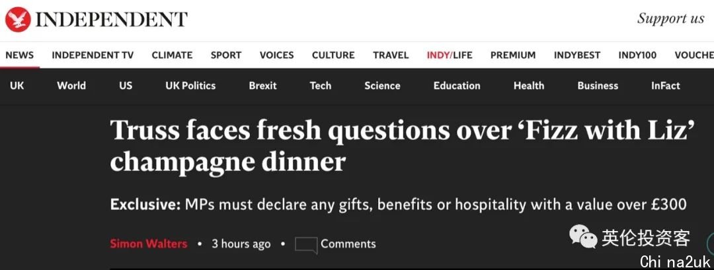Open the VOICES menu item
714x270 pixels.
(x=276, y=55)
